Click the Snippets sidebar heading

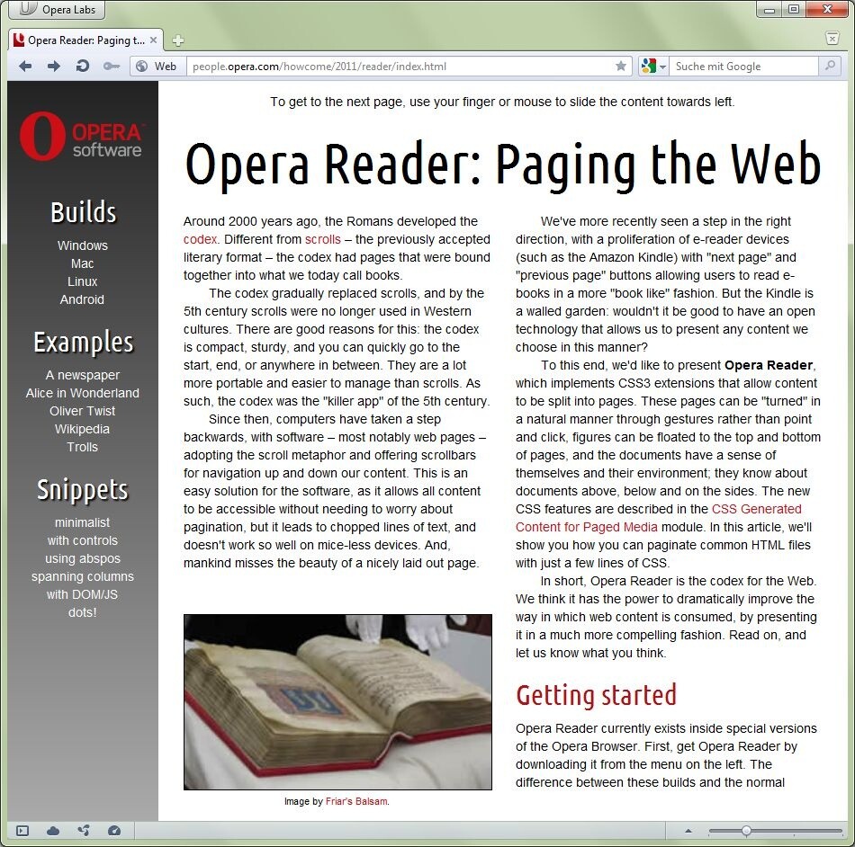pyautogui.click(x=83, y=490)
